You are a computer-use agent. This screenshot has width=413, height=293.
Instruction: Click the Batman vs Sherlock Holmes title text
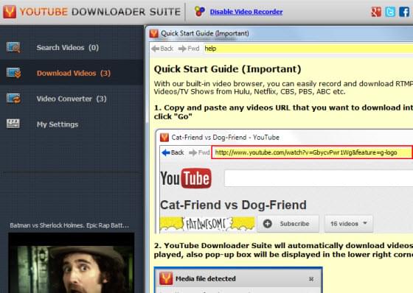coord(69,225)
